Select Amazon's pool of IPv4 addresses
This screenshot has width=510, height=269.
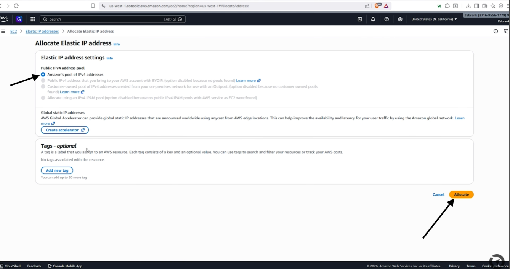[x=43, y=75]
